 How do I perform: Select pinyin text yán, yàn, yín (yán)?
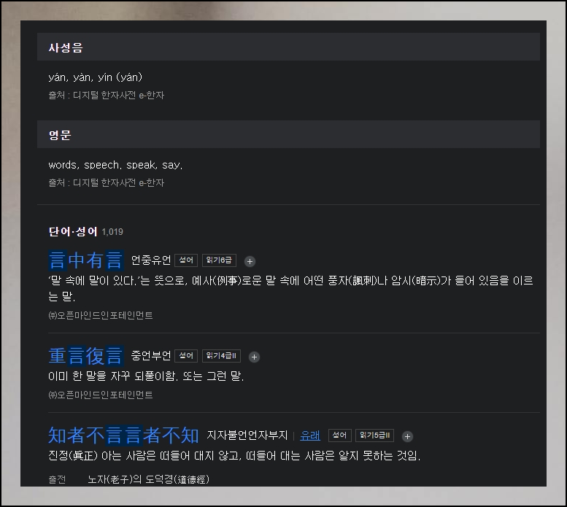pyautogui.click(x=96, y=77)
